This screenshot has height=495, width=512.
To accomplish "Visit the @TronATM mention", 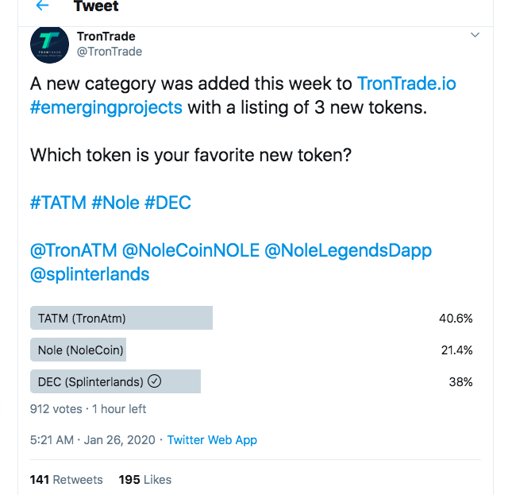I will tap(74, 250).
